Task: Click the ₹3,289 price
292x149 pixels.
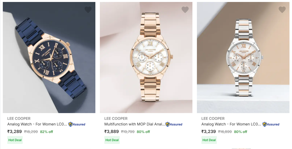Action: (14, 131)
